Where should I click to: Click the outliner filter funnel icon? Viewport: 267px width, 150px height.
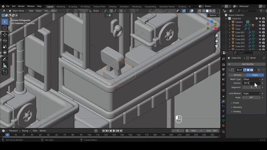click(x=261, y=11)
